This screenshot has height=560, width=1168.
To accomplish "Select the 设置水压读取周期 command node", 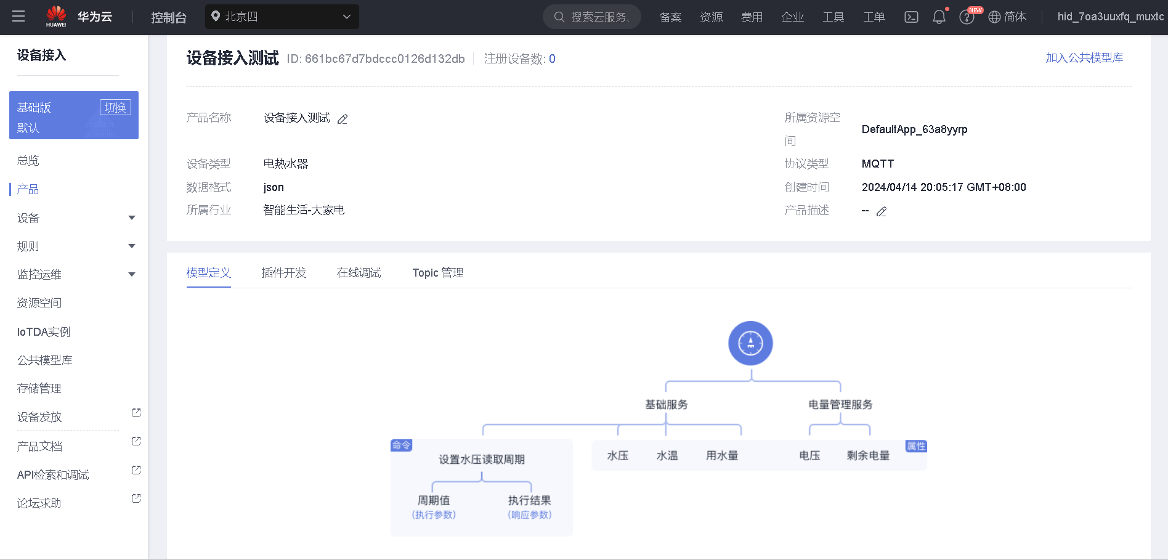I will tap(482, 460).
